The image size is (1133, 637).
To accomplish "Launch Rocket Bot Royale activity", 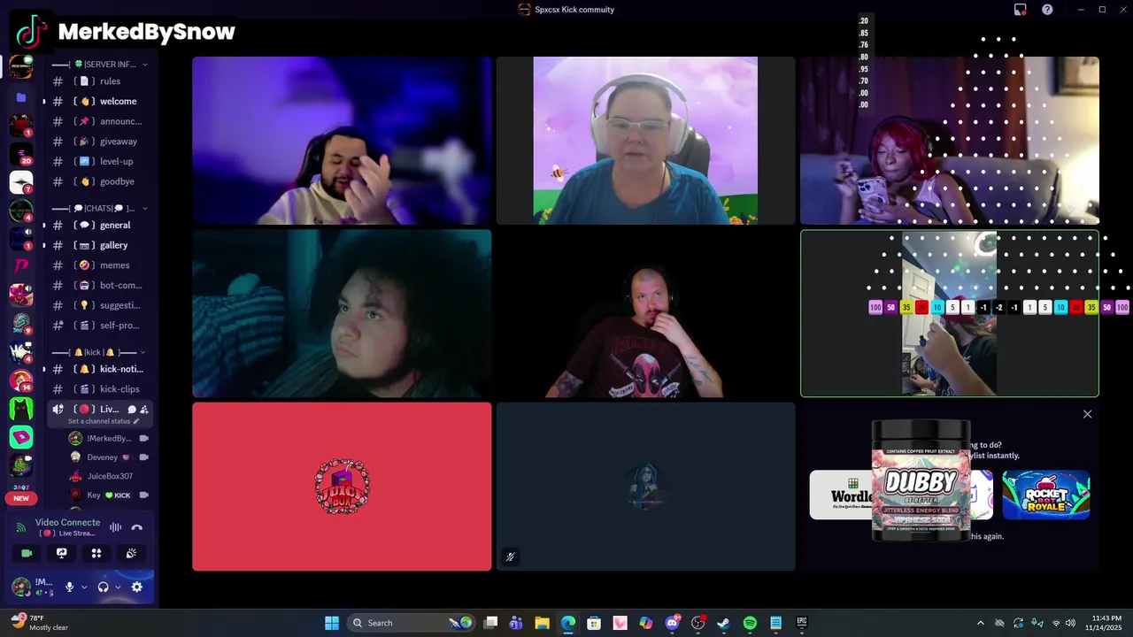I will 1045,495.
